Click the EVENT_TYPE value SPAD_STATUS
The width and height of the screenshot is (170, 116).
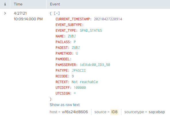(91, 31)
